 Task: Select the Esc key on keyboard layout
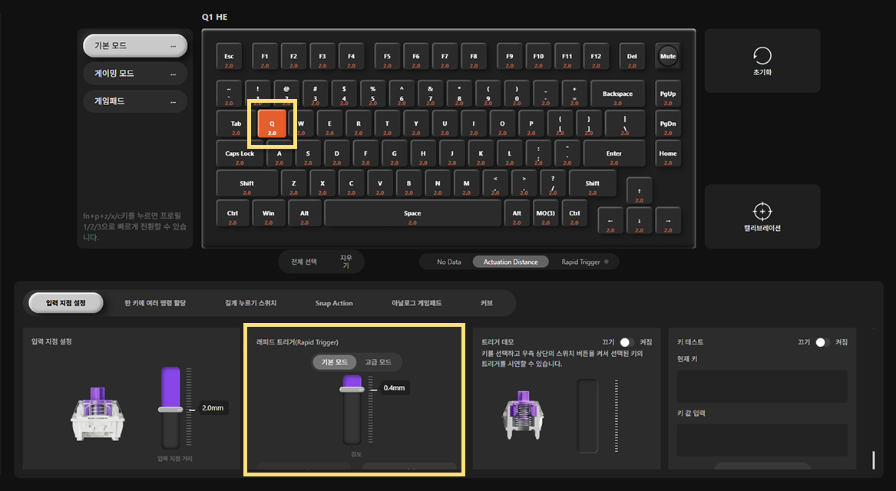(x=229, y=57)
